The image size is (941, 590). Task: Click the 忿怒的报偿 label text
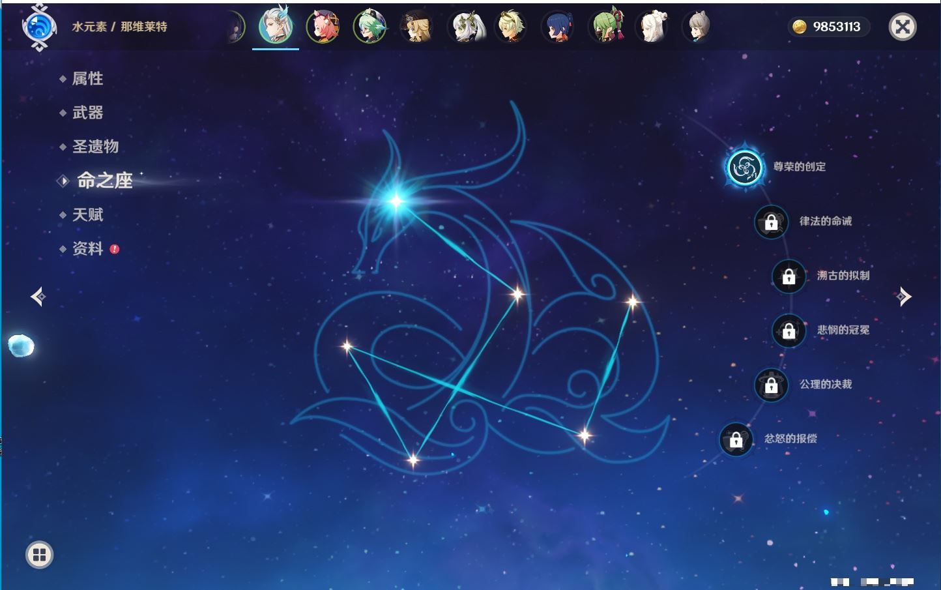(x=790, y=438)
